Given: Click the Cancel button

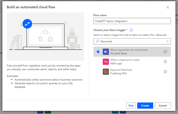Looking at the screenshot, I should coord(163,105).
